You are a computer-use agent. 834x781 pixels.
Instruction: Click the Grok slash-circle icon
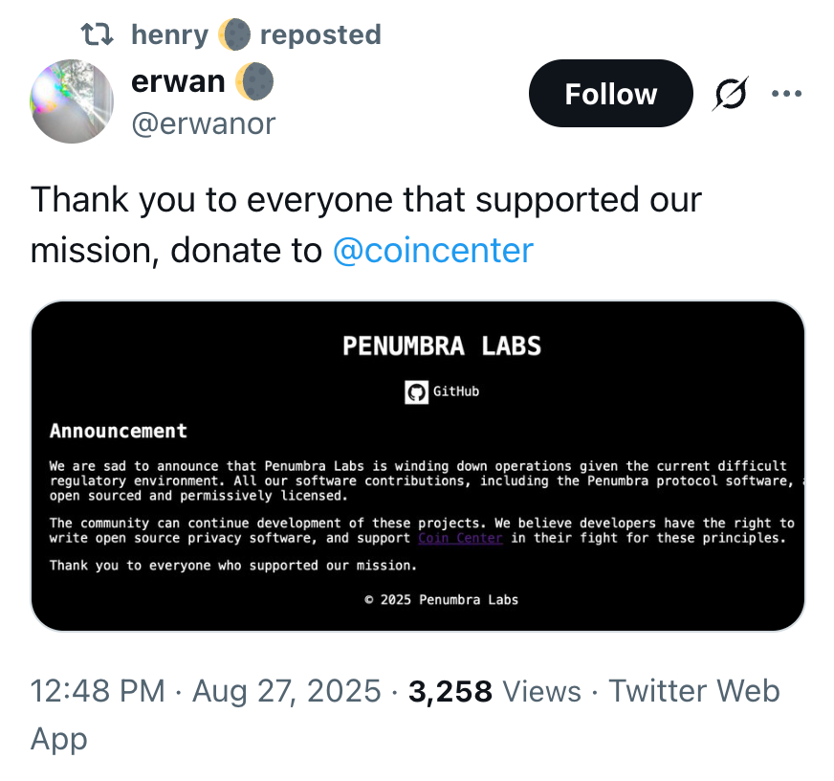click(x=733, y=94)
